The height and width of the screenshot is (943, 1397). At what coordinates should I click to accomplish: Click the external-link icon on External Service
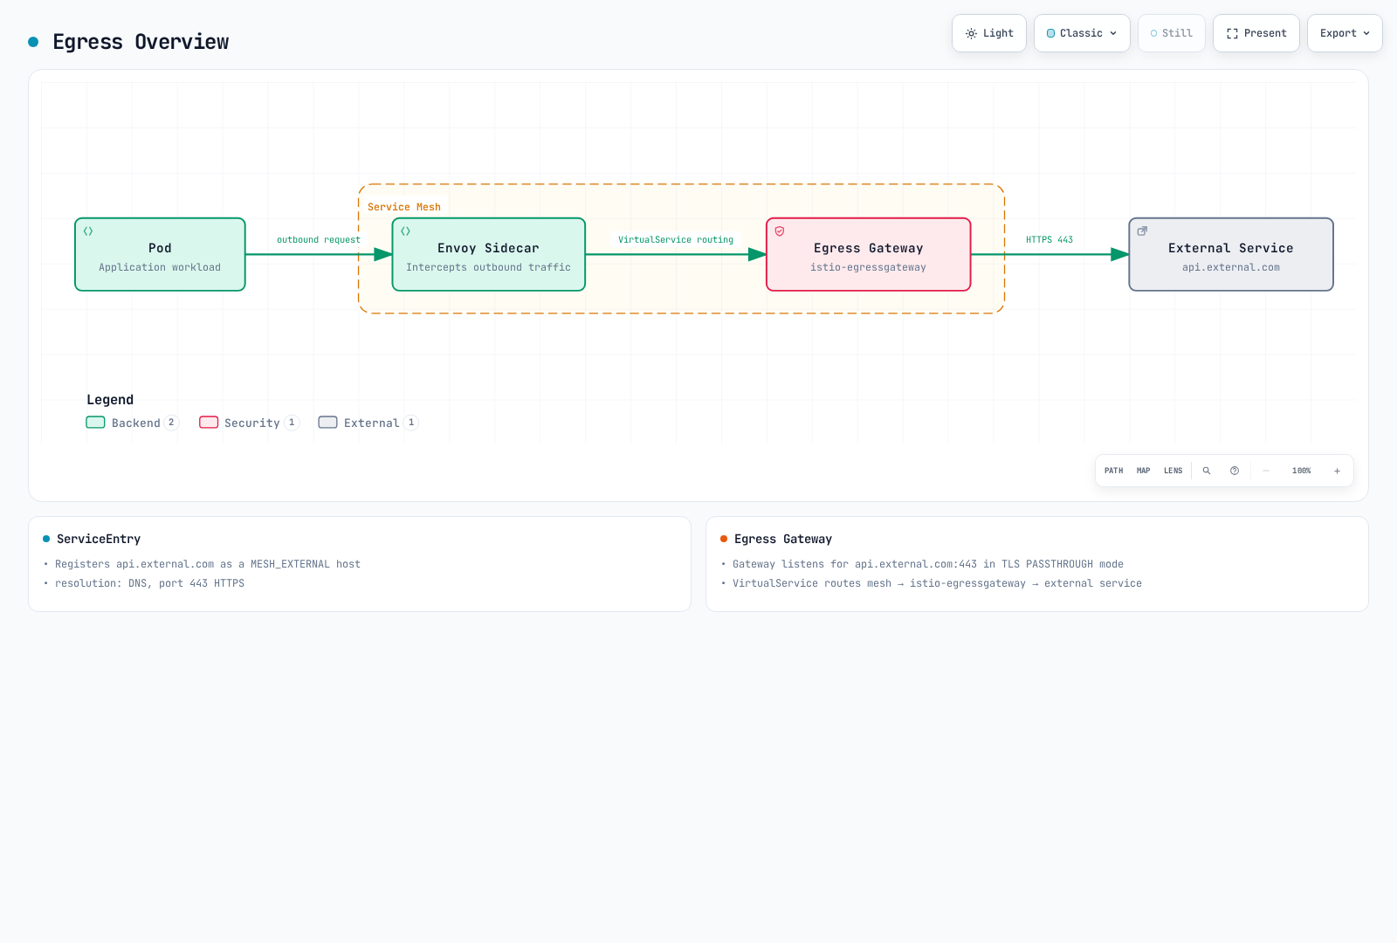(1142, 231)
